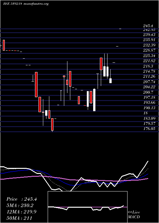Click the 50MA : 211 readout
This screenshot has width=159, height=223.
(x=19, y=218)
